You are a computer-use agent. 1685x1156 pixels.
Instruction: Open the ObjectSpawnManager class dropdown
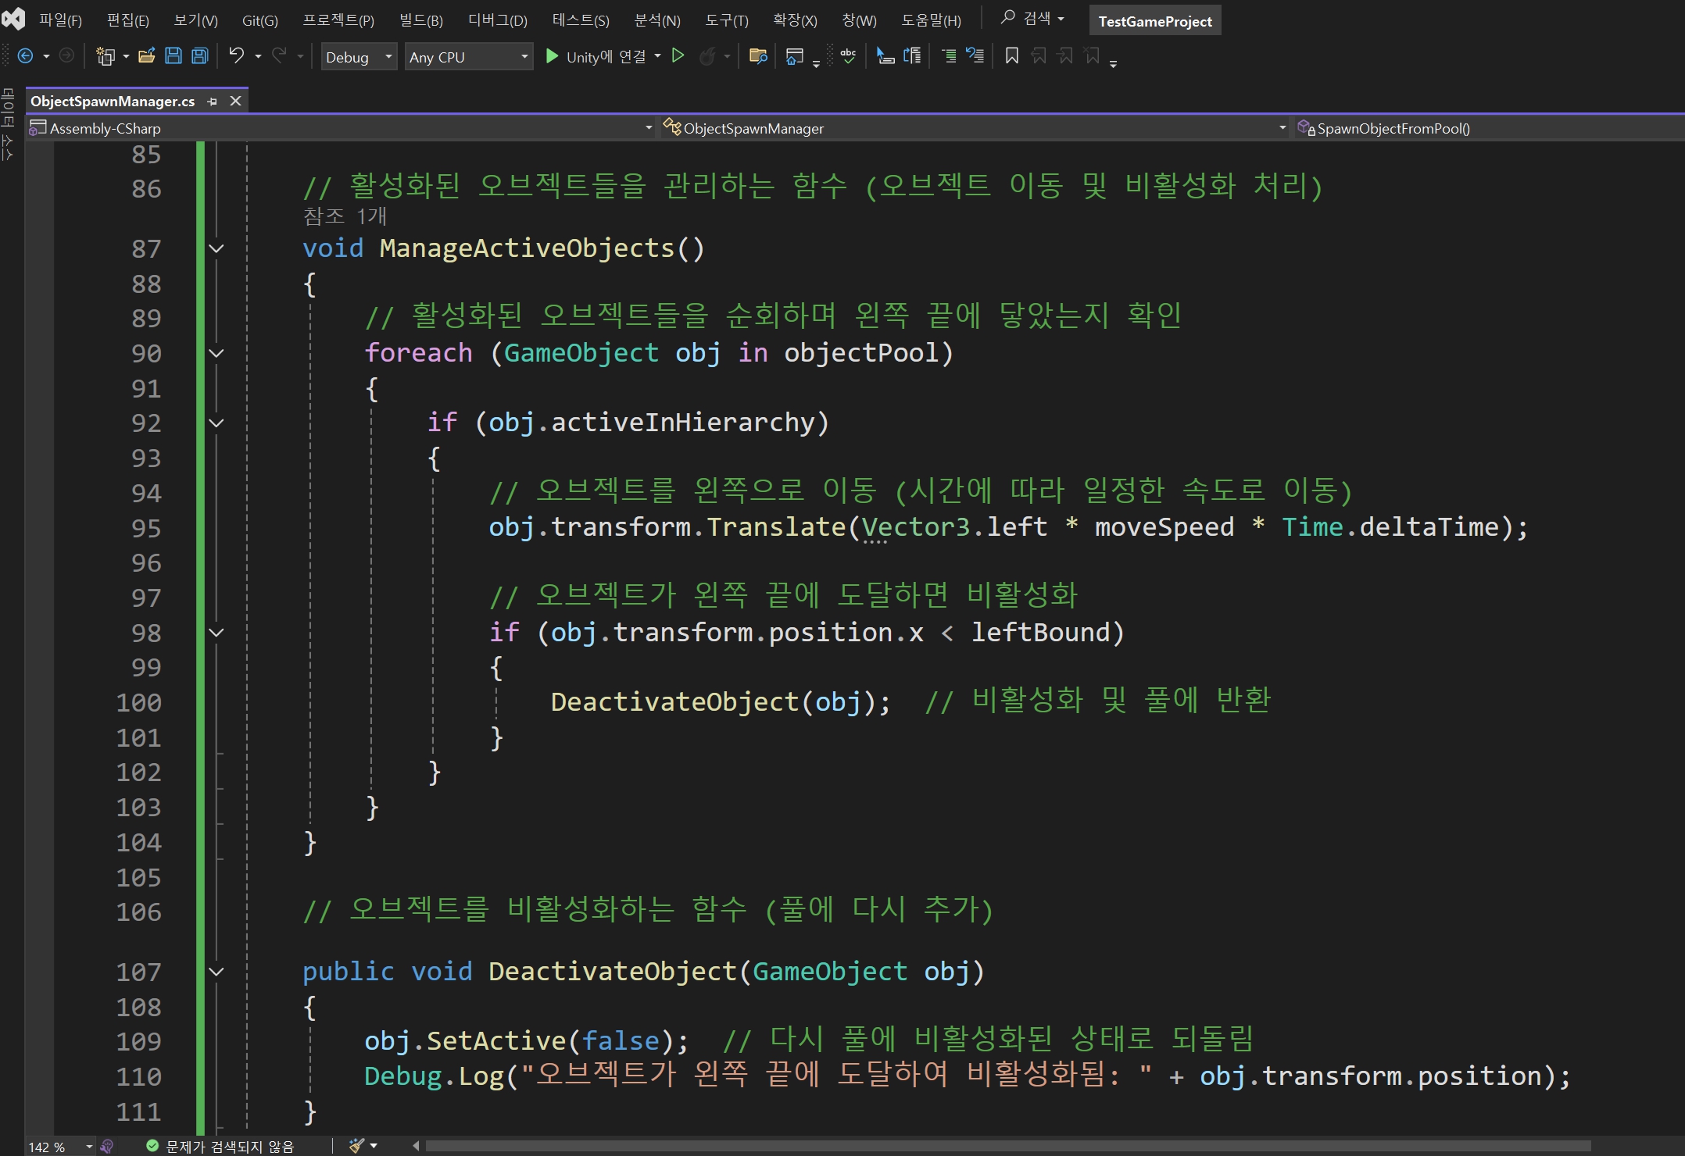(x=975, y=128)
